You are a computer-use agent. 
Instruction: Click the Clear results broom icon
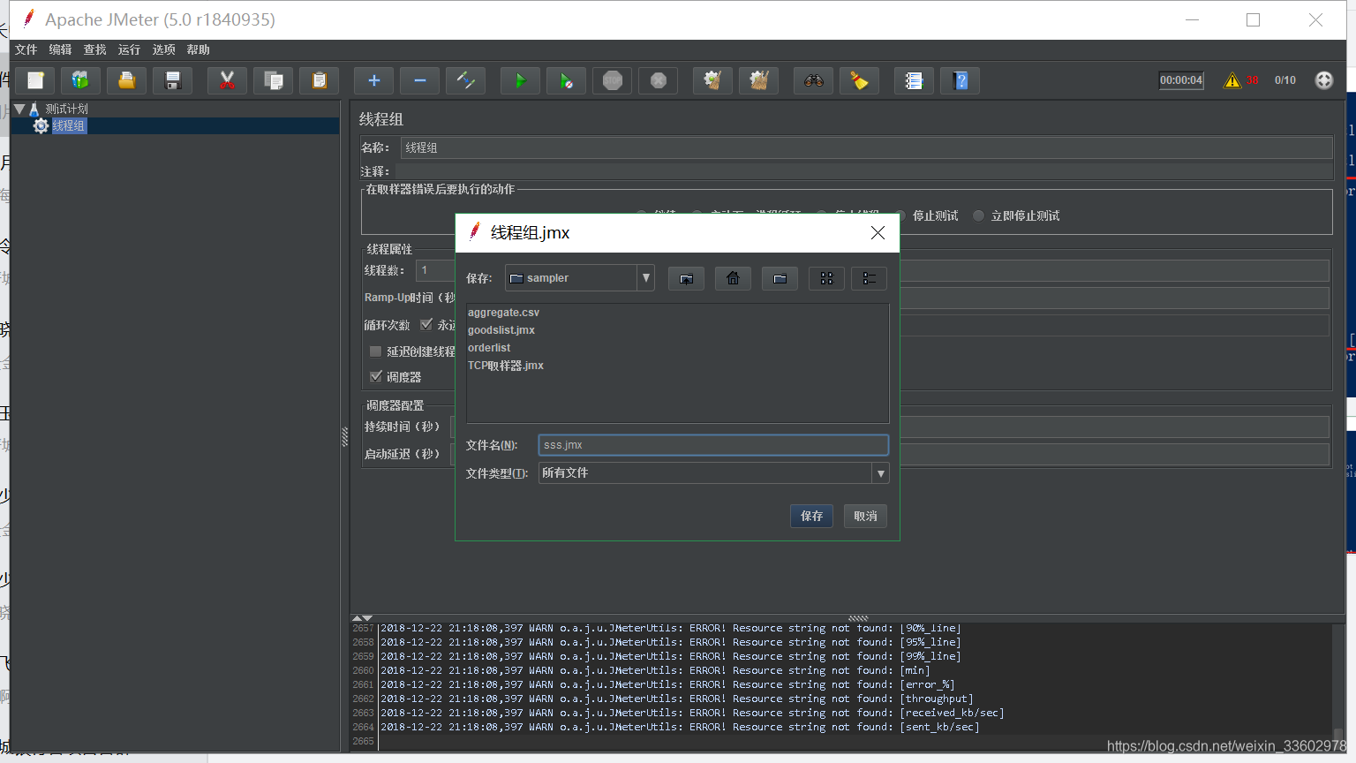point(713,80)
